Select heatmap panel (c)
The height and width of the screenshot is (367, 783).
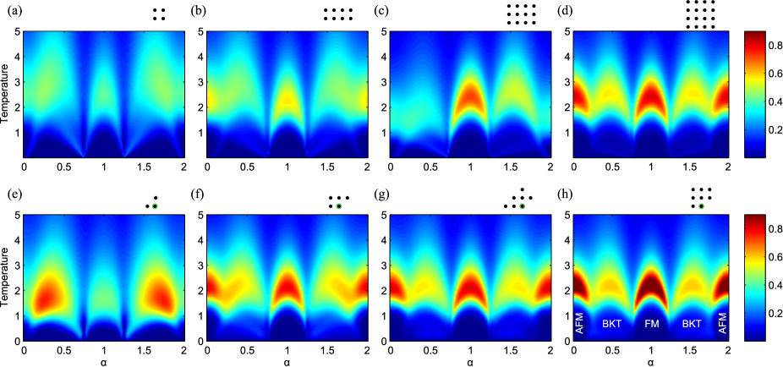(x=469, y=95)
